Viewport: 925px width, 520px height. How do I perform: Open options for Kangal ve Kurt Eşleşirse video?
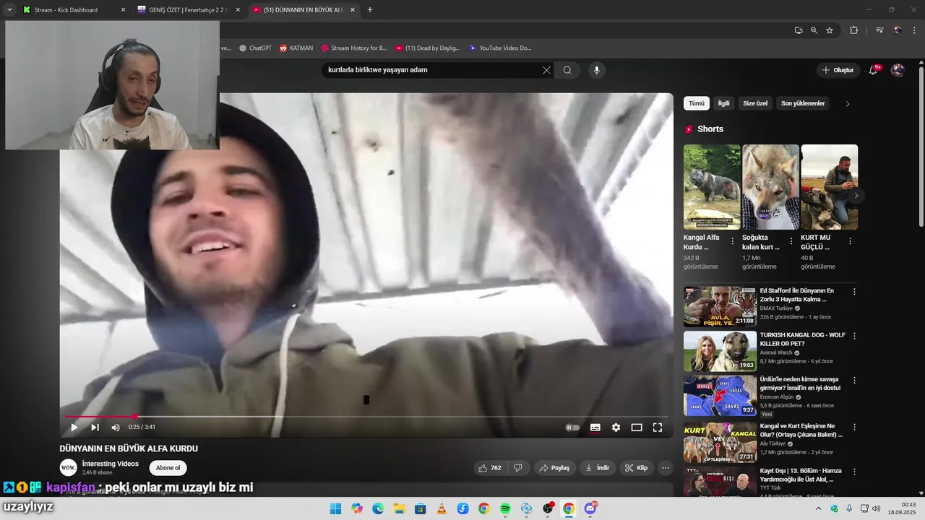(854, 427)
